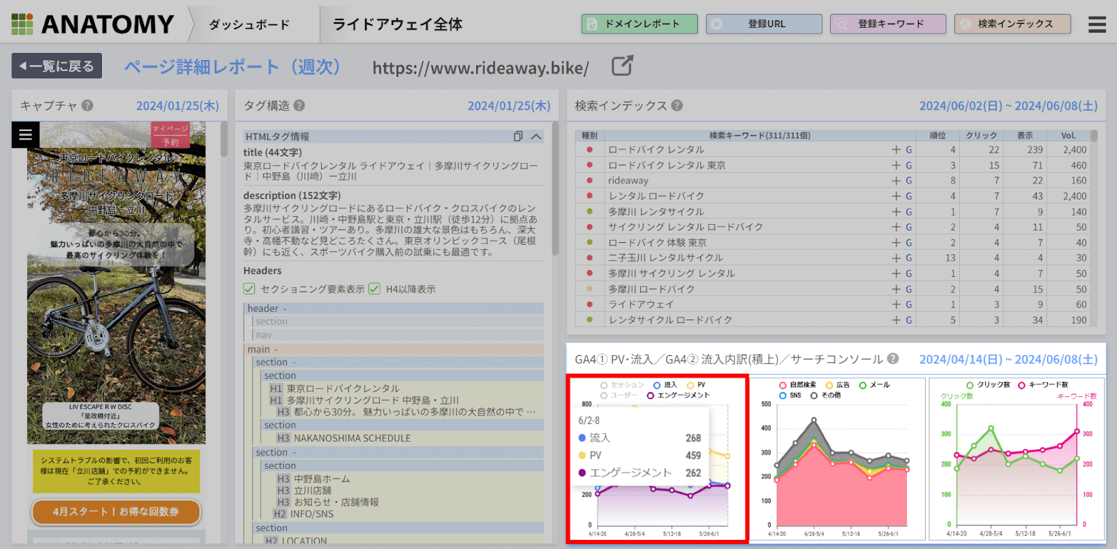
Task: Click plus icon for レンタサイクル ロードバイク
Action: point(896,319)
